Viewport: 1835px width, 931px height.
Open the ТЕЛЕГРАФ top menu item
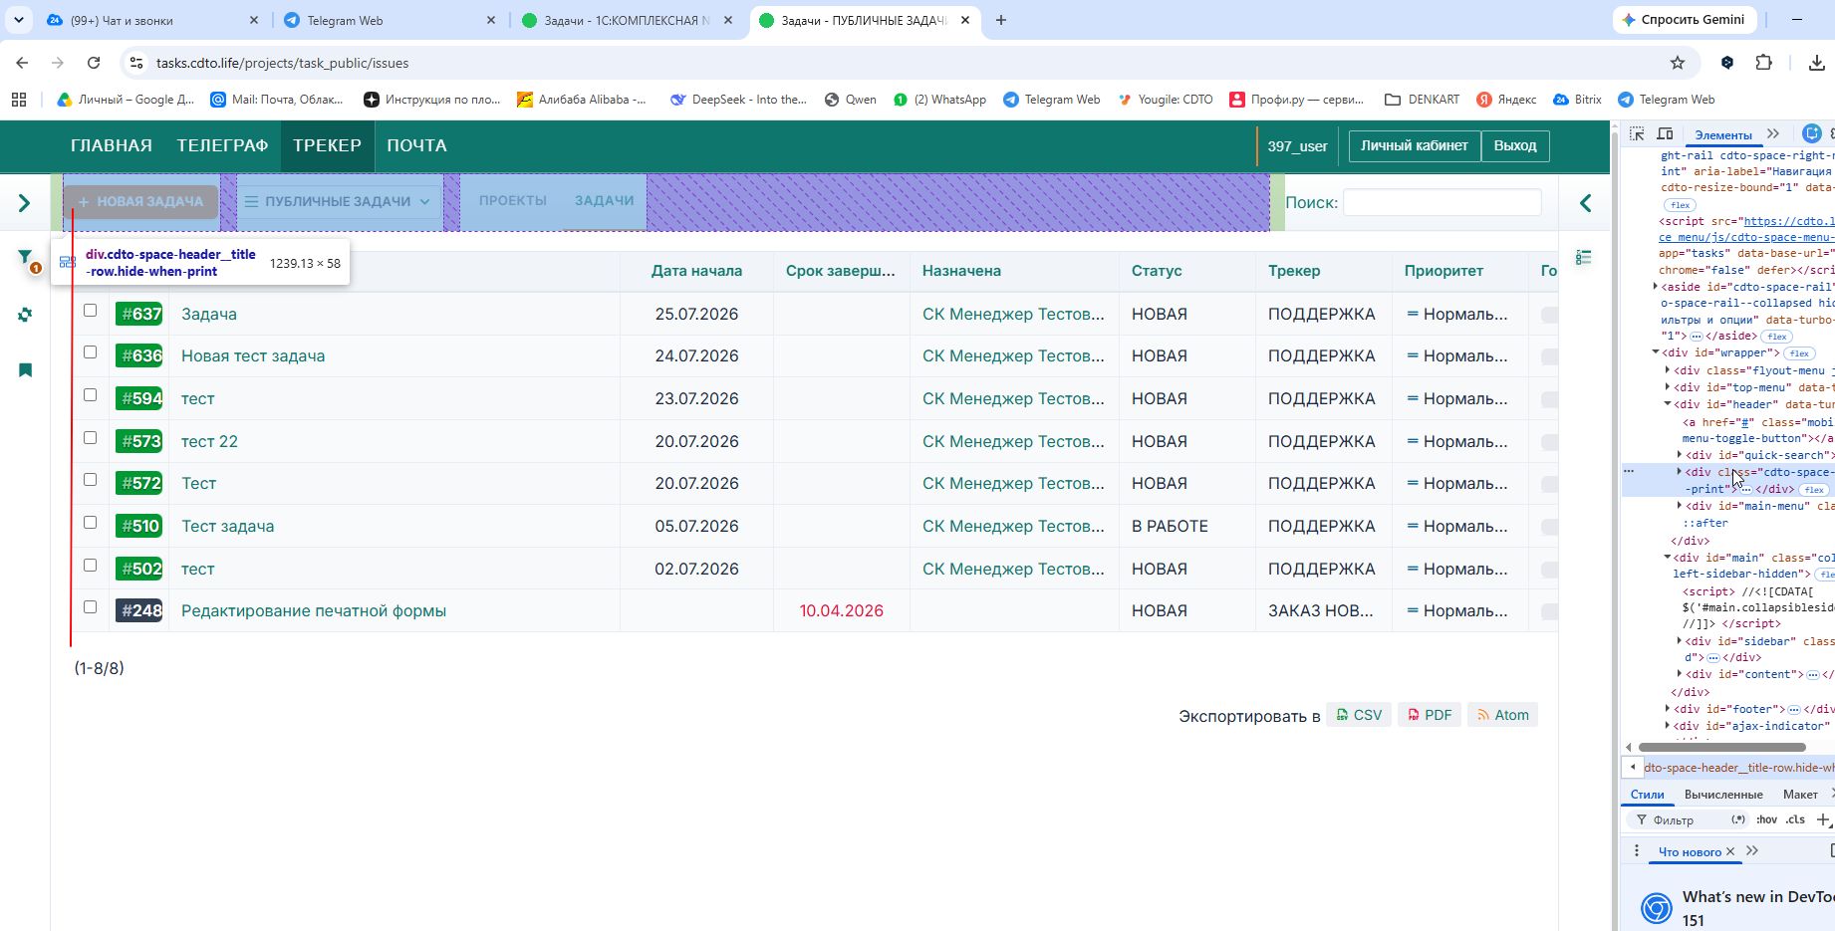coord(222,145)
